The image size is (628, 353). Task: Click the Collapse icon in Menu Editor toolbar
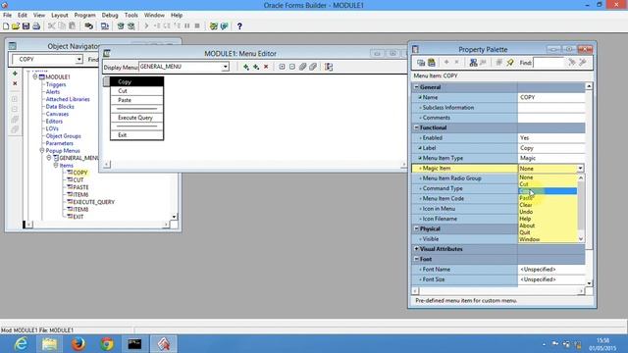point(292,67)
